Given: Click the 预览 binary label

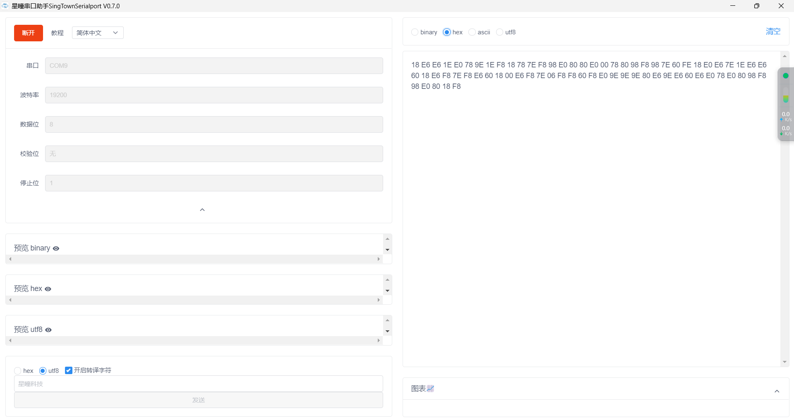Looking at the screenshot, I should point(32,248).
